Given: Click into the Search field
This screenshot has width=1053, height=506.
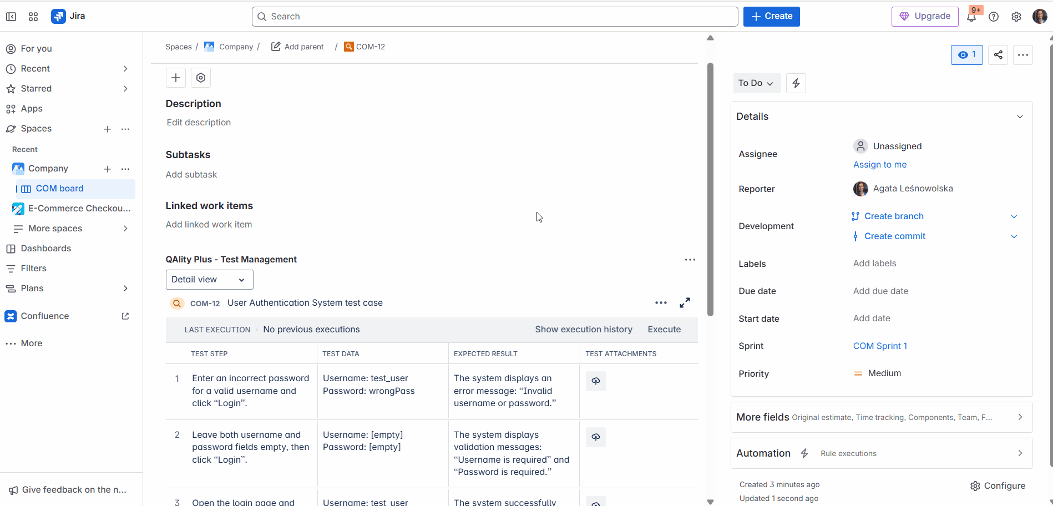Looking at the screenshot, I should (x=495, y=17).
